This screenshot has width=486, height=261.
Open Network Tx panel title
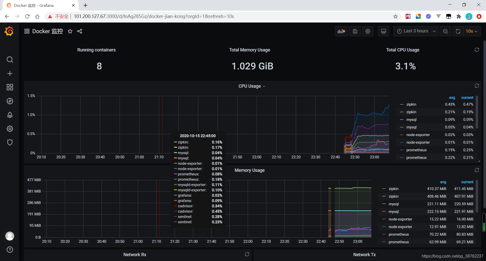click(364, 255)
